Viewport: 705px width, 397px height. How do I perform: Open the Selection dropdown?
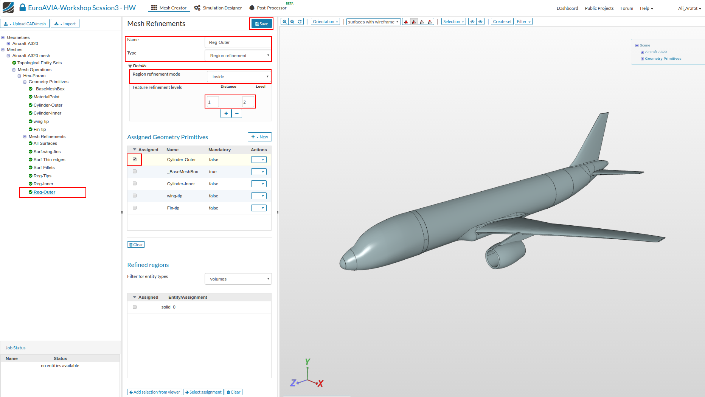[x=453, y=22]
